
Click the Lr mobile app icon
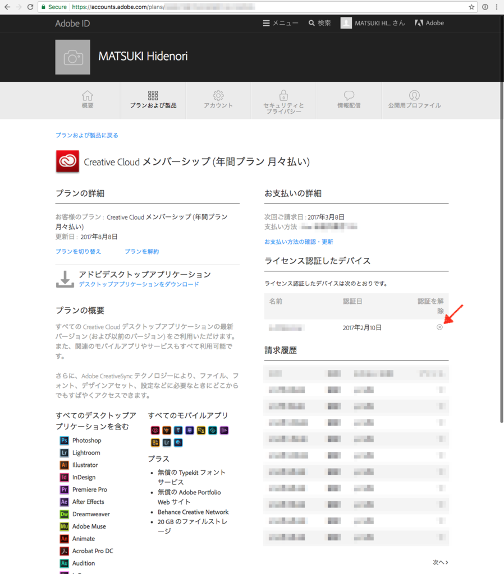pos(167,443)
